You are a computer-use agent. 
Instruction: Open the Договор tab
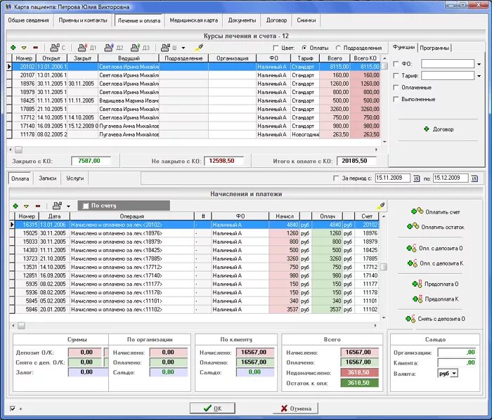tap(276, 20)
